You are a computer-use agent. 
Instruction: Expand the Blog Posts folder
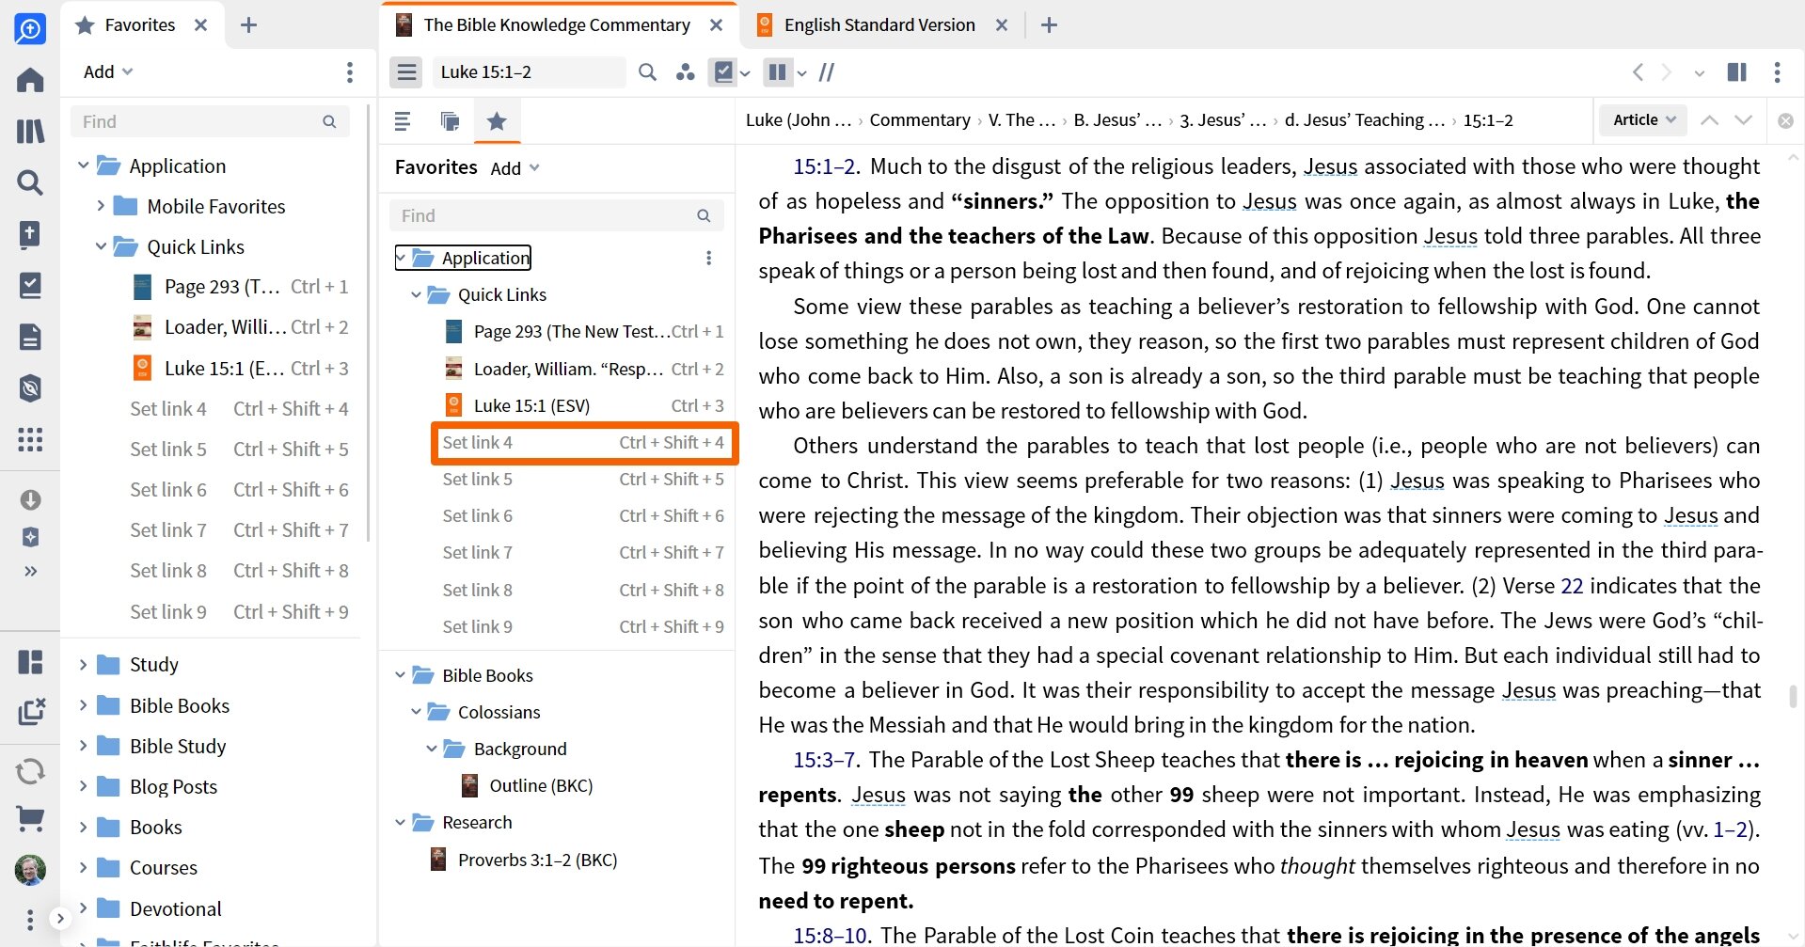pos(83,786)
